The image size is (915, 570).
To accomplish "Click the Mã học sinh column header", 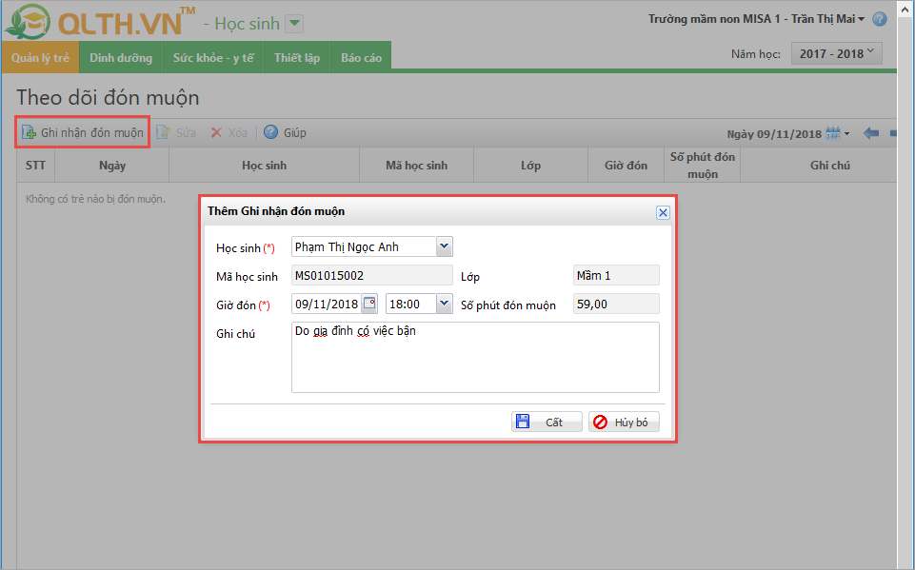I will pyautogui.click(x=417, y=166).
